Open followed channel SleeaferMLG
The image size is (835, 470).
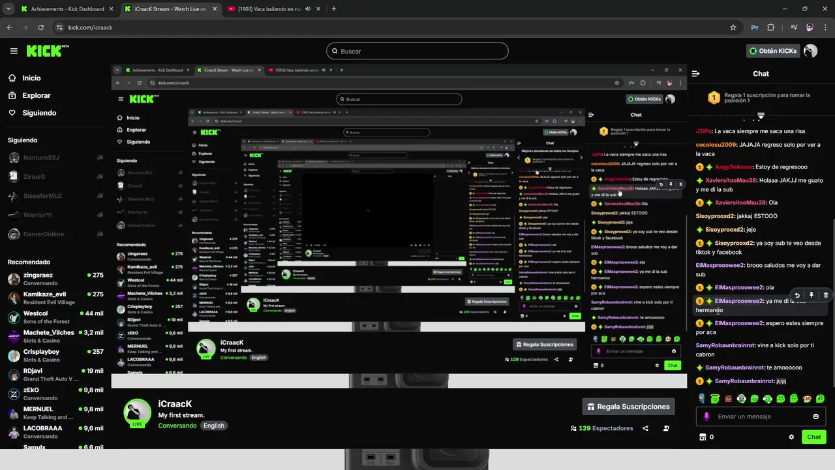[x=55, y=196]
